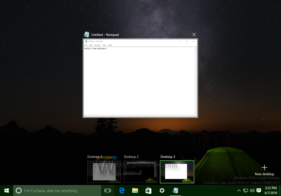Click the Task View icon on the taskbar
Viewport: 281px width, 196px height.
[x=107, y=190]
